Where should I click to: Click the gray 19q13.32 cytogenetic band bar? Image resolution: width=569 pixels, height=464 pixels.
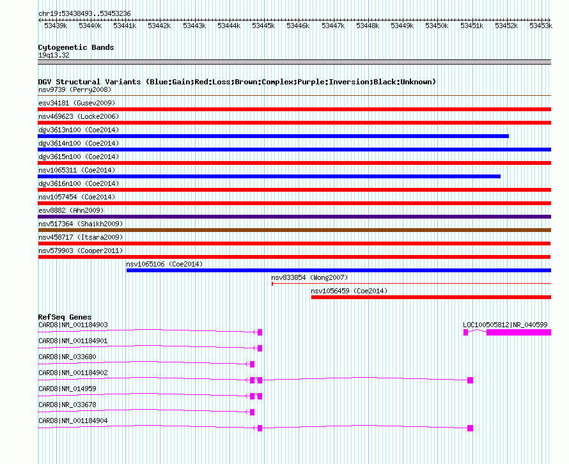[294, 62]
